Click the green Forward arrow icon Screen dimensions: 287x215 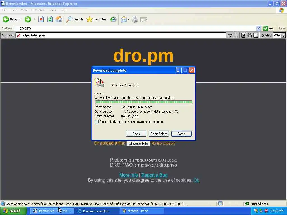[x=28, y=19]
